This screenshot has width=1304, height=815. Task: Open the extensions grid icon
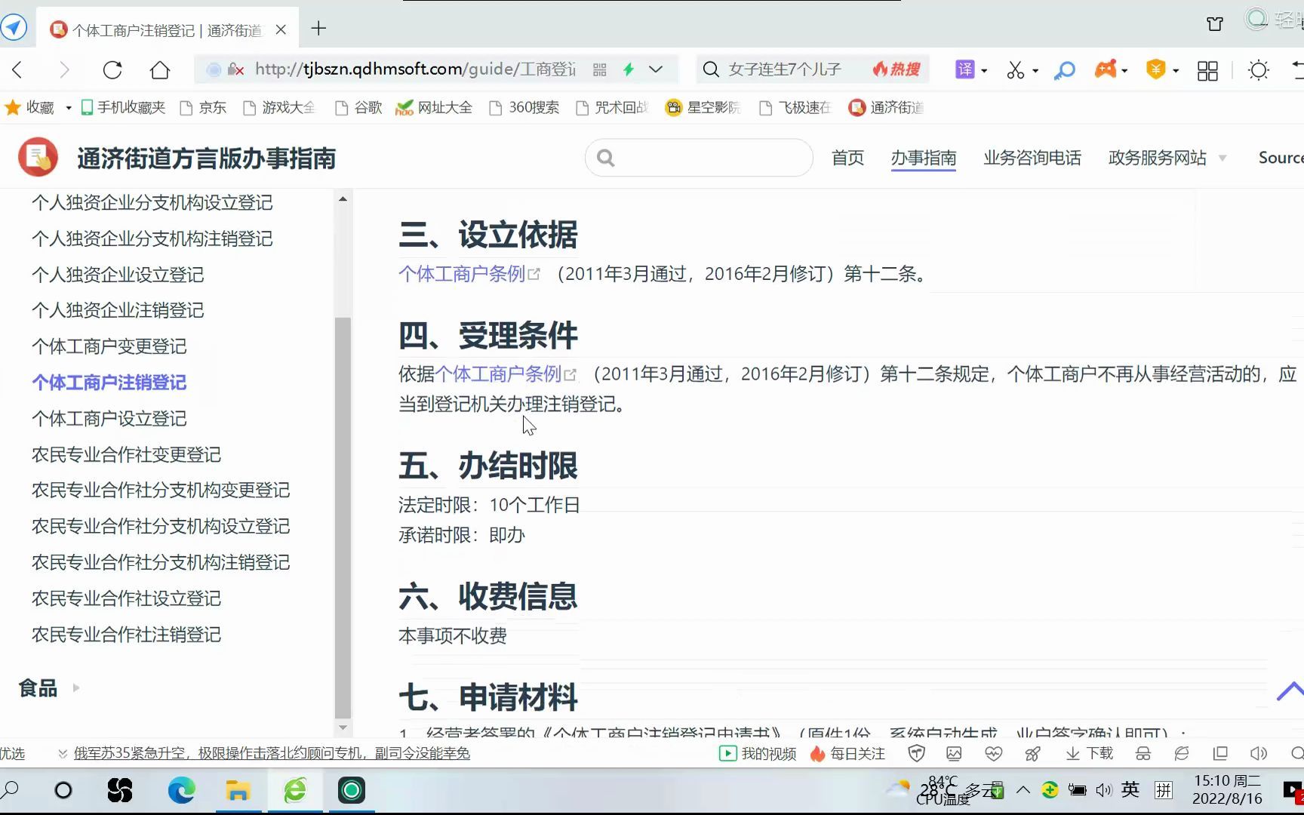pyautogui.click(x=1207, y=71)
